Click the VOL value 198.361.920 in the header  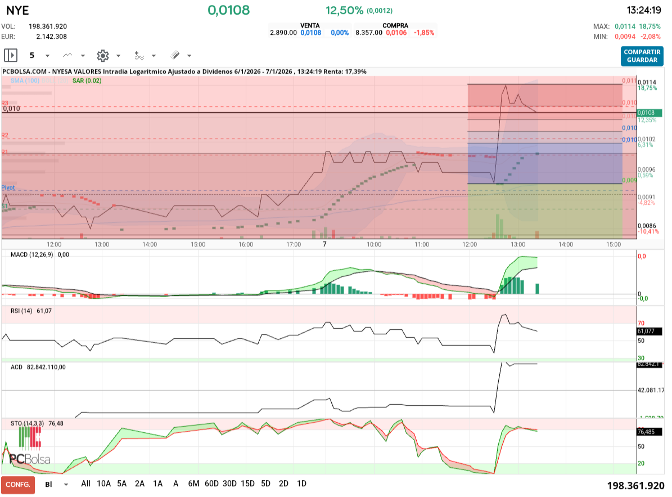pyautogui.click(x=48, y=26)
